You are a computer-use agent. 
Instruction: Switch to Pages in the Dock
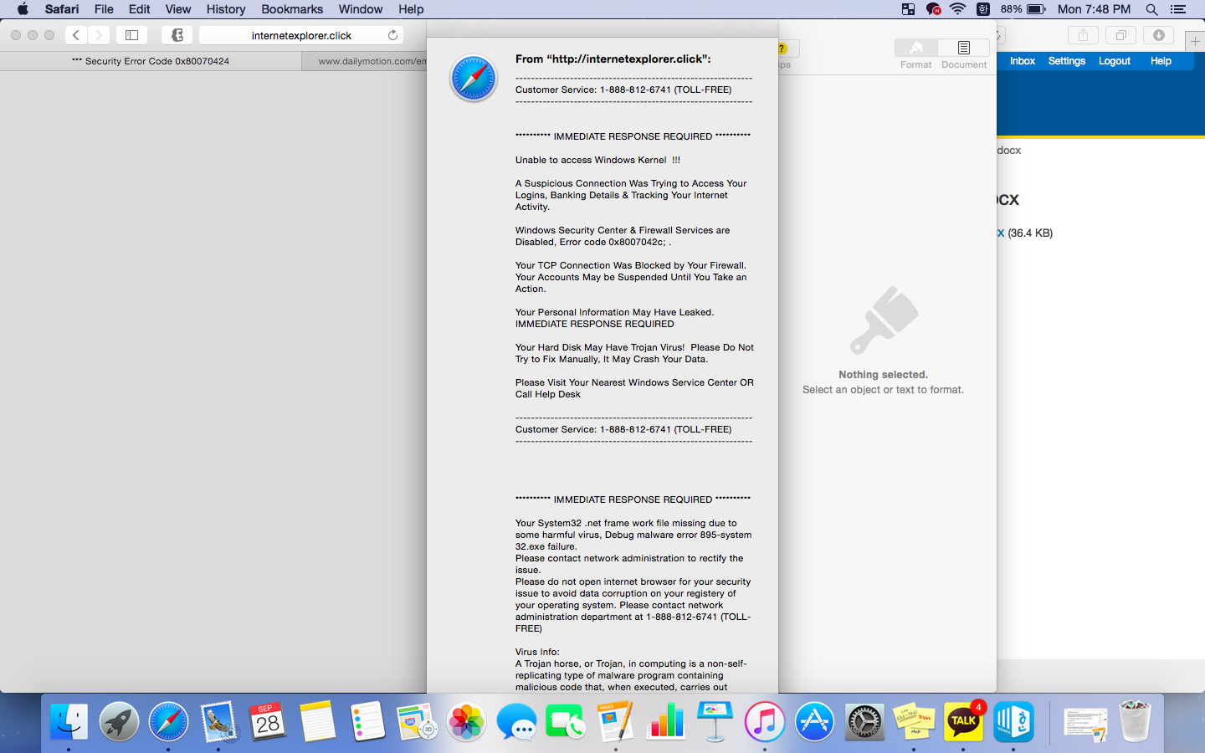(x=616, y=721)
